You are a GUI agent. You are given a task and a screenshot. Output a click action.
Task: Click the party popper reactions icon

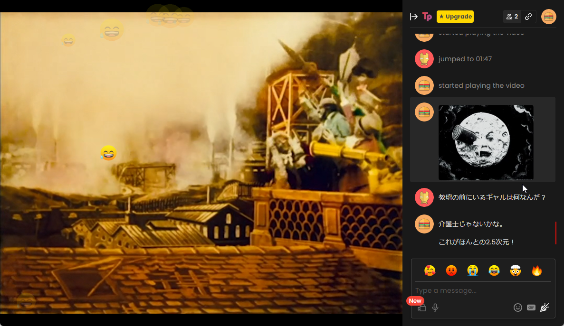click(544, 307)
